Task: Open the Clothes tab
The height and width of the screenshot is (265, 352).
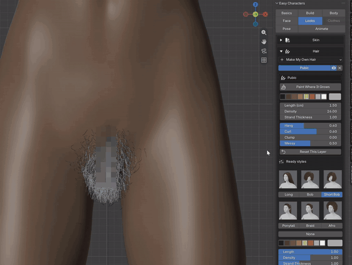Action: 334,21
